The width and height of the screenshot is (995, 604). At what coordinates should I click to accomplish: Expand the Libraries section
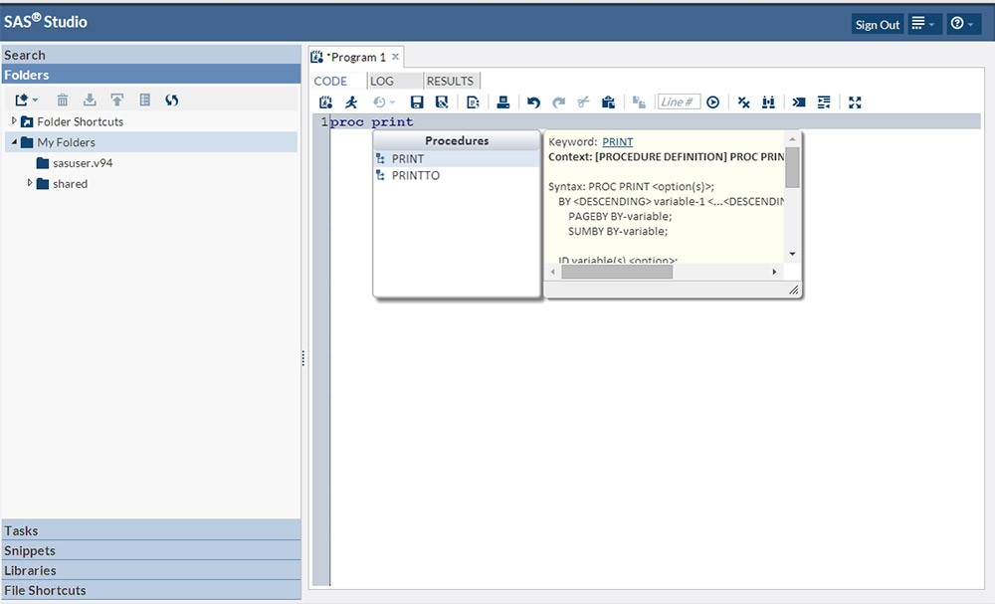pyautogui.click(x=151, y=570)
